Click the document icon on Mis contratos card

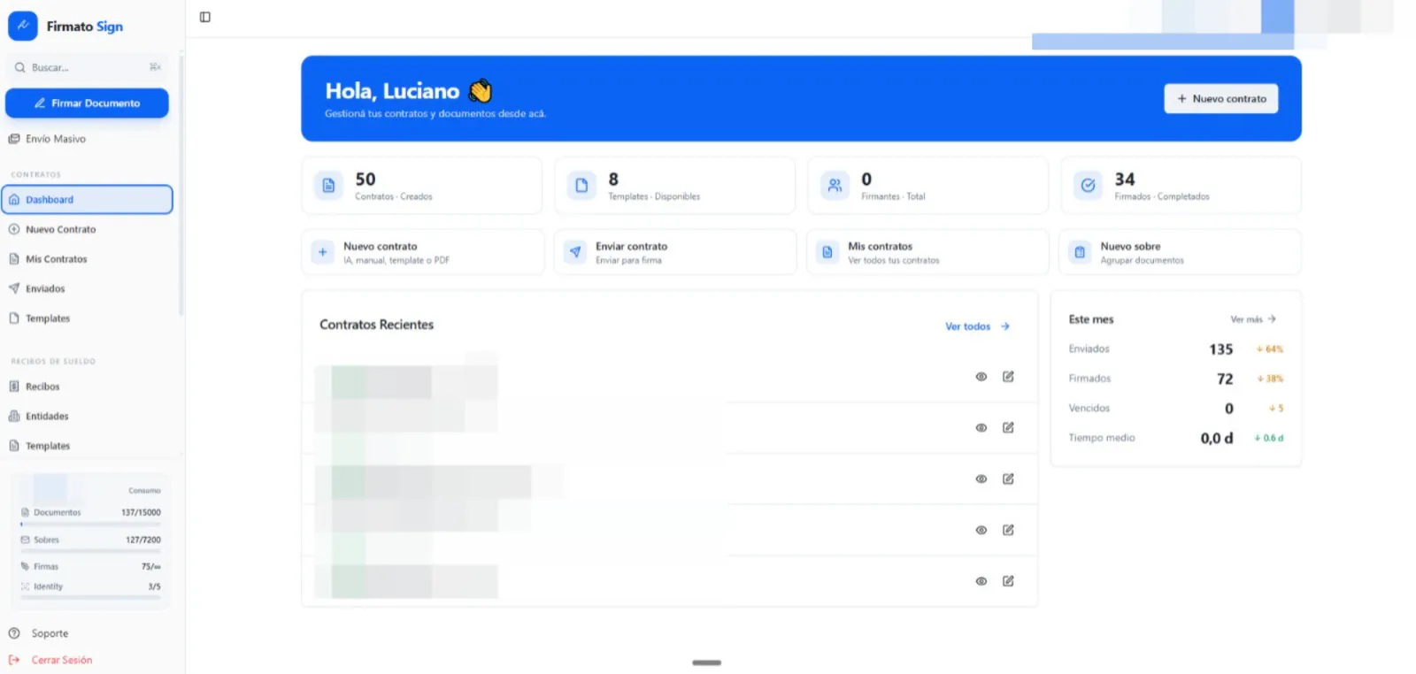click(827, 252)
